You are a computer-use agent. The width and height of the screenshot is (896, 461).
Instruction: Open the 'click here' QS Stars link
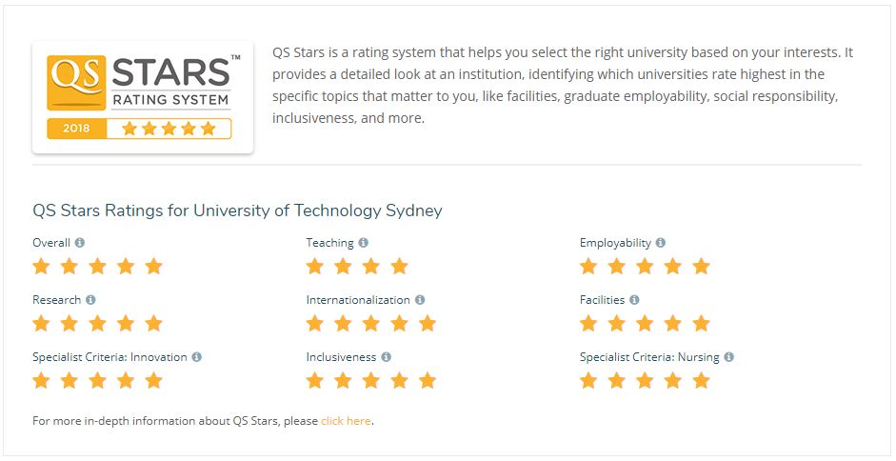click(346, 421)
